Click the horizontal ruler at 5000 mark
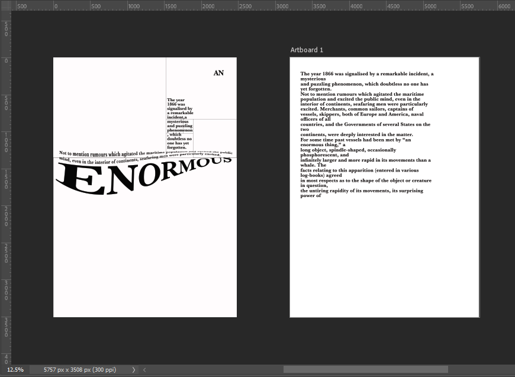Screen dimensions: 515x377 pyautogui.click(x=430, y=6)
